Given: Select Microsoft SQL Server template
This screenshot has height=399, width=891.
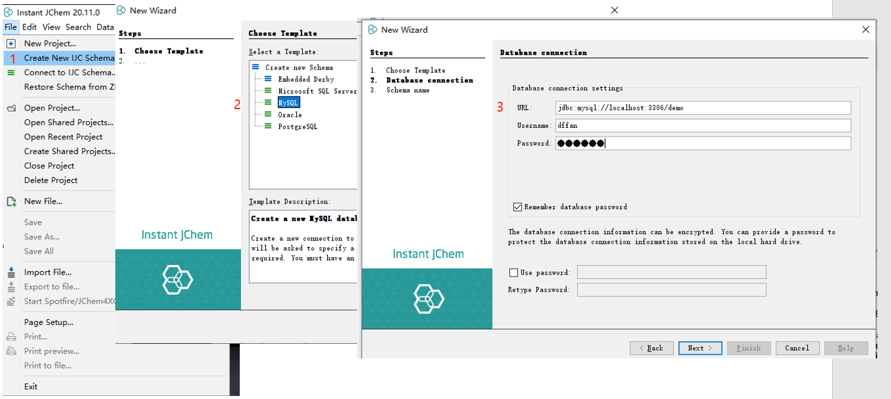Looking at the screenshot, I should (317, 91).
